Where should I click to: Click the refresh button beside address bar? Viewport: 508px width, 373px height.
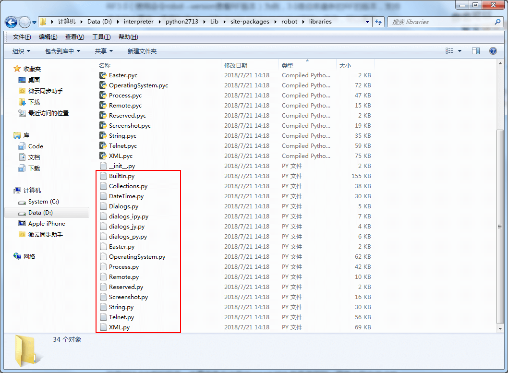[378, 22]
